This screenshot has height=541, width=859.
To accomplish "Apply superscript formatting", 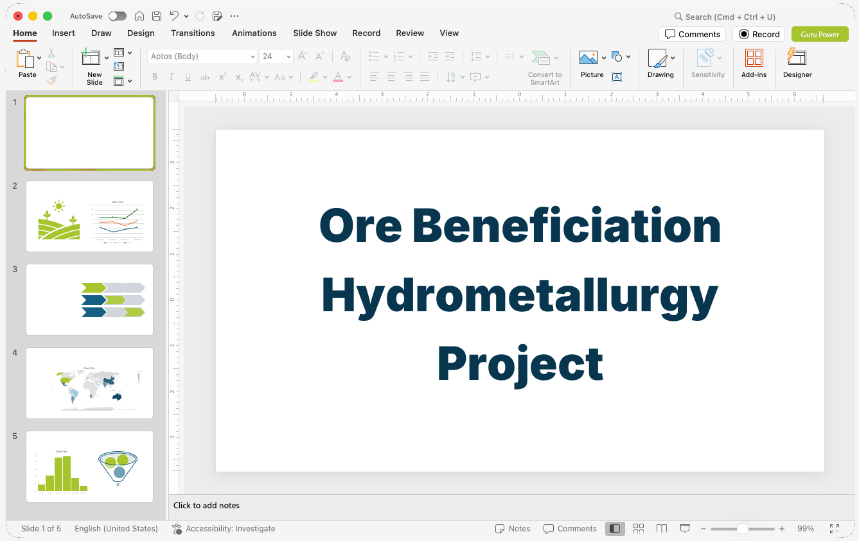I will (x=222, y=77).
